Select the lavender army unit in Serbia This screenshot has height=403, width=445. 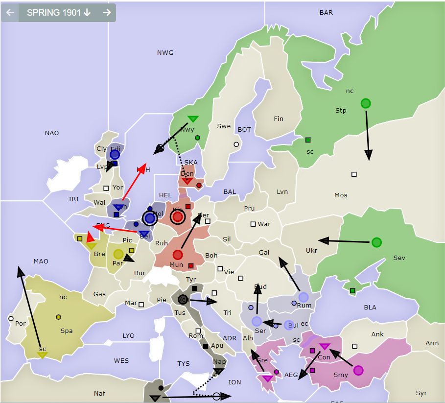(257, 321)
